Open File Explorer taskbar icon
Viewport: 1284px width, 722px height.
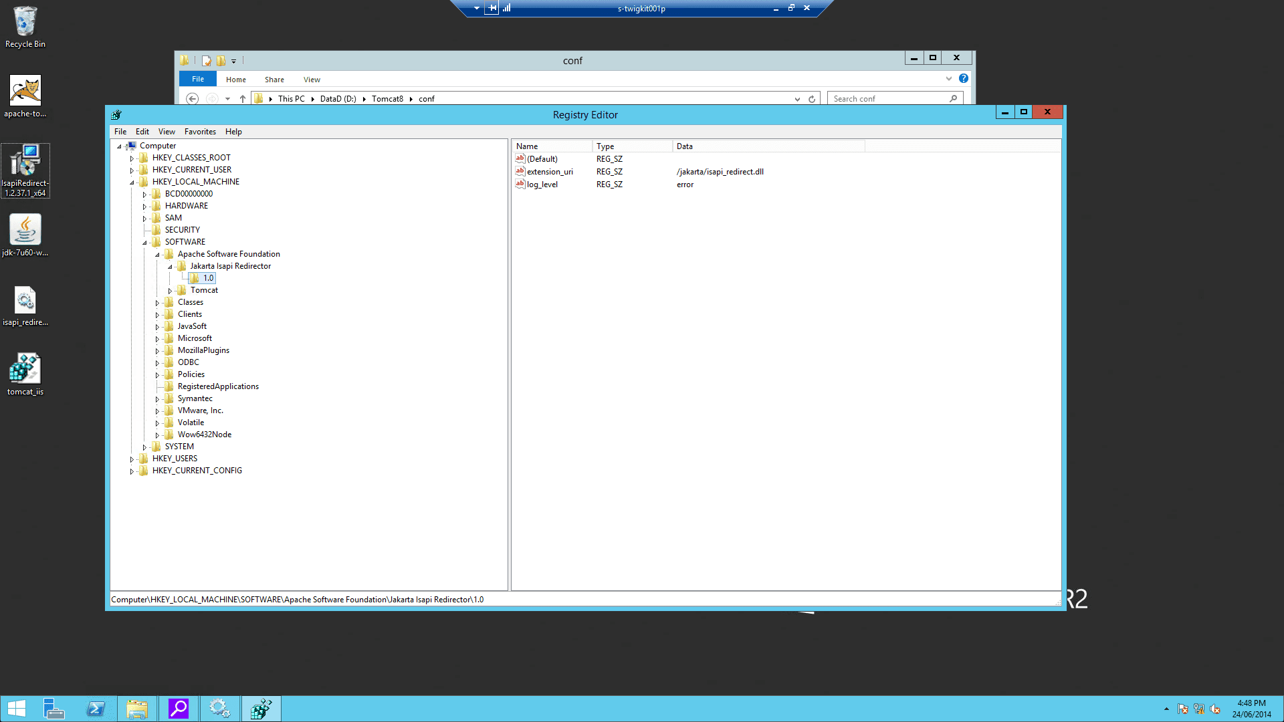137,709
